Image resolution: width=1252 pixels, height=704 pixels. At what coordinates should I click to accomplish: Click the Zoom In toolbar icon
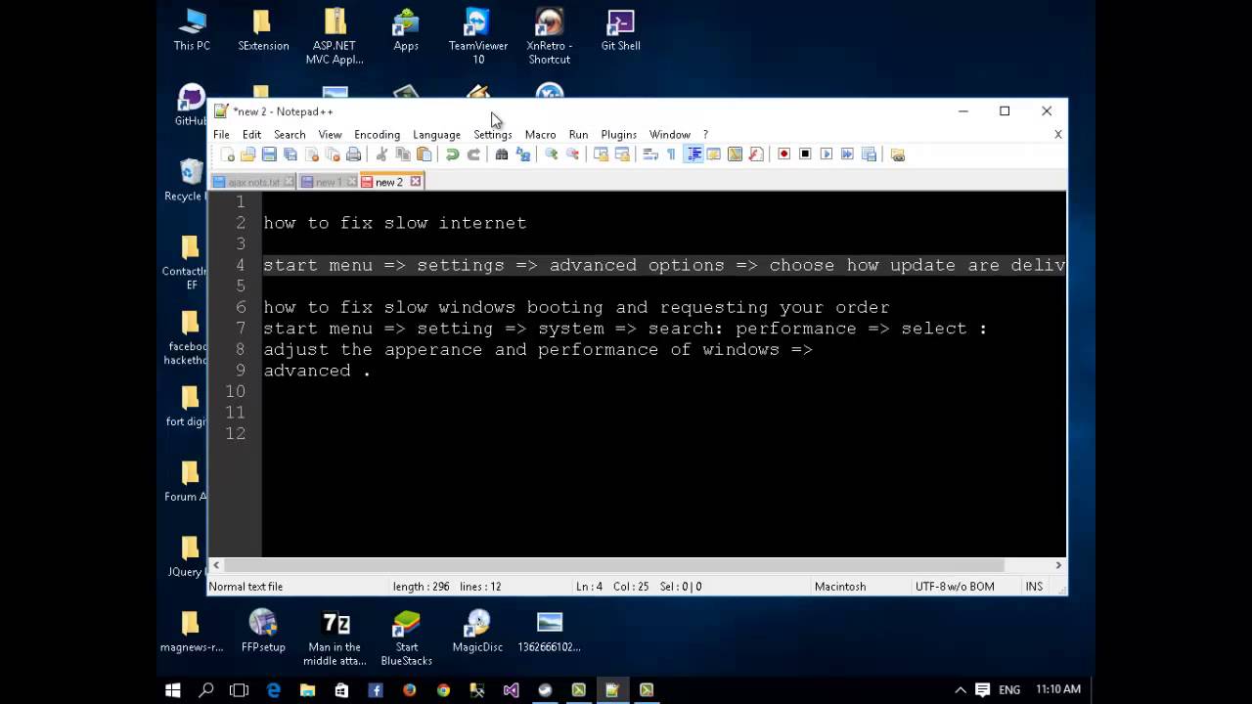pos(552,154)
